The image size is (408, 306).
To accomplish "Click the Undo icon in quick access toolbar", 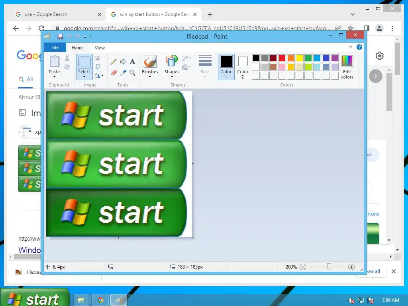I will [69, 37].
